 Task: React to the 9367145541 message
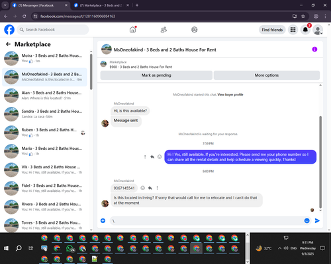pyautogui.click(x=143, y=188)
